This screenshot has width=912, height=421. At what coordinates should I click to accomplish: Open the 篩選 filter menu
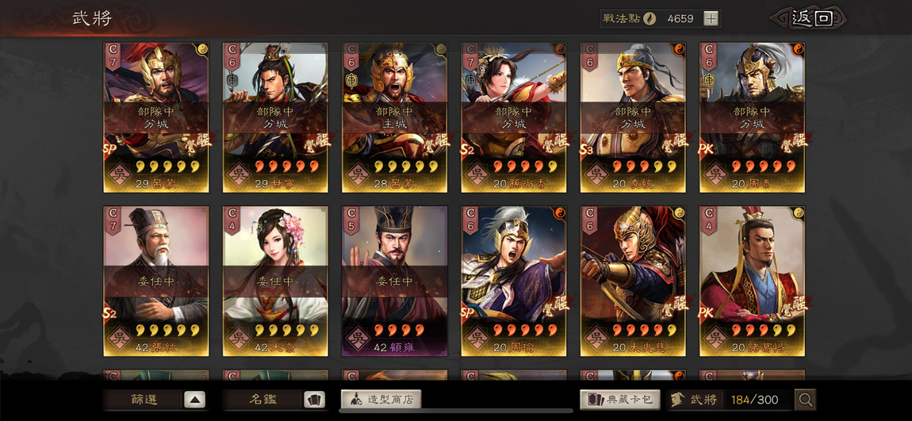(143, 400)
